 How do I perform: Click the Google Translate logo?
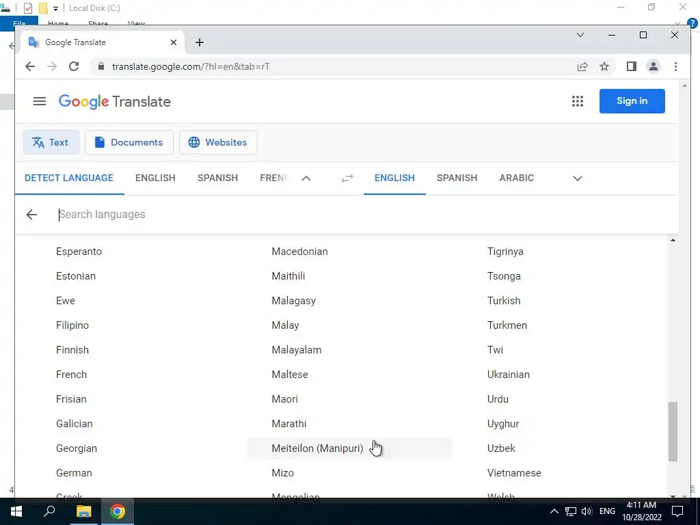pyautogui.click(x=115, y=101)
